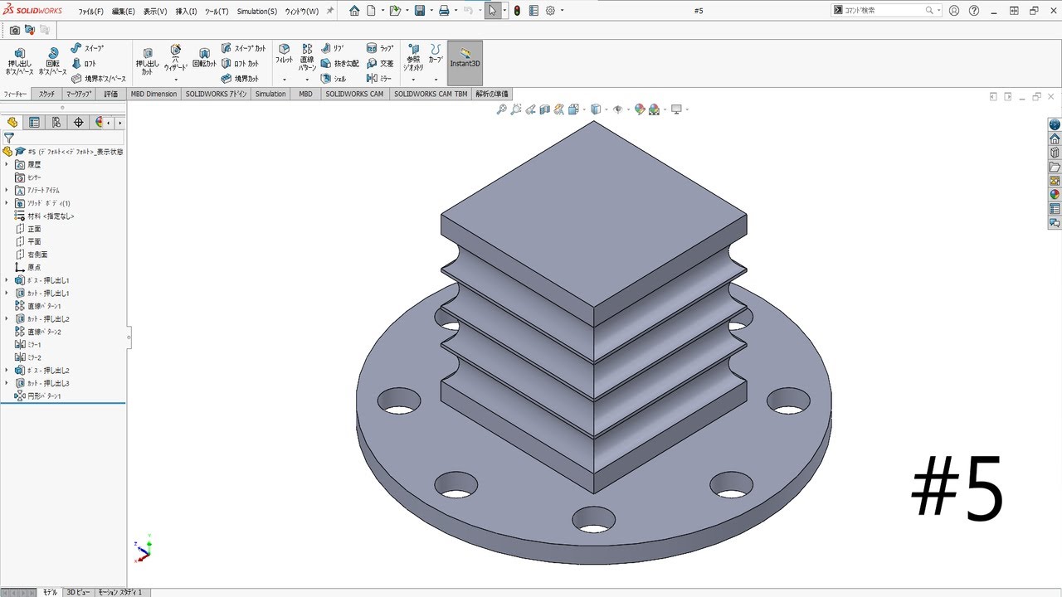The width and height of the screenshot is (1062, 597).
Task: Switch to the 評価 (Evaluate) ribbon tab
Action: click(x=111, y=94)
